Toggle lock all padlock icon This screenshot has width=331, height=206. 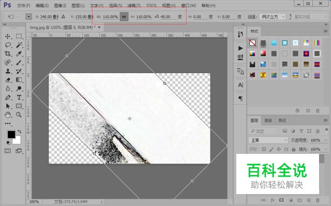(x=293, y=149)
